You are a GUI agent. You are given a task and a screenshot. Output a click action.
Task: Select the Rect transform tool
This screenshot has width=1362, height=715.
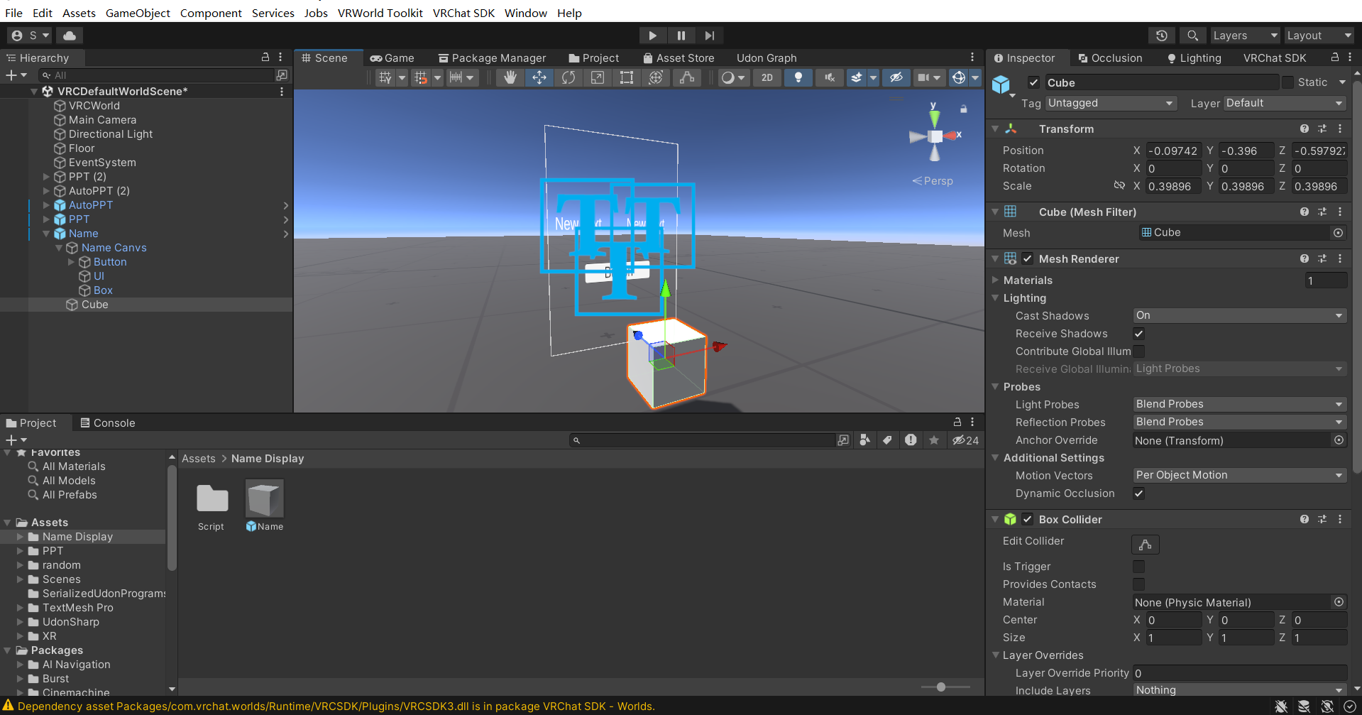[626, 77]
